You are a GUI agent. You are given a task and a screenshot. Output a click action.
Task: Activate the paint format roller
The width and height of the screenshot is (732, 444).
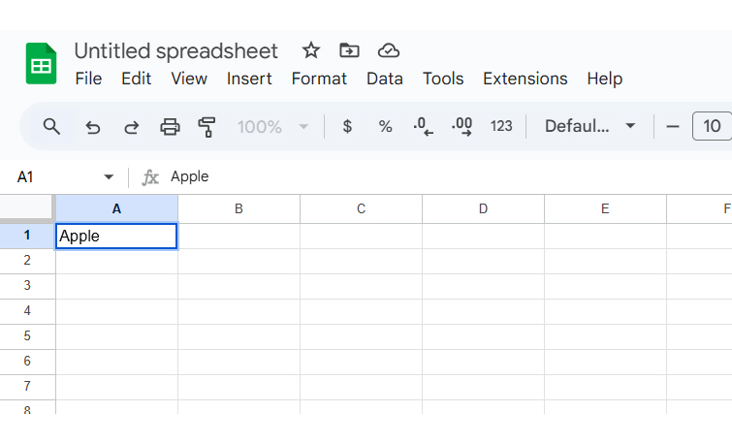click(207, 127)
